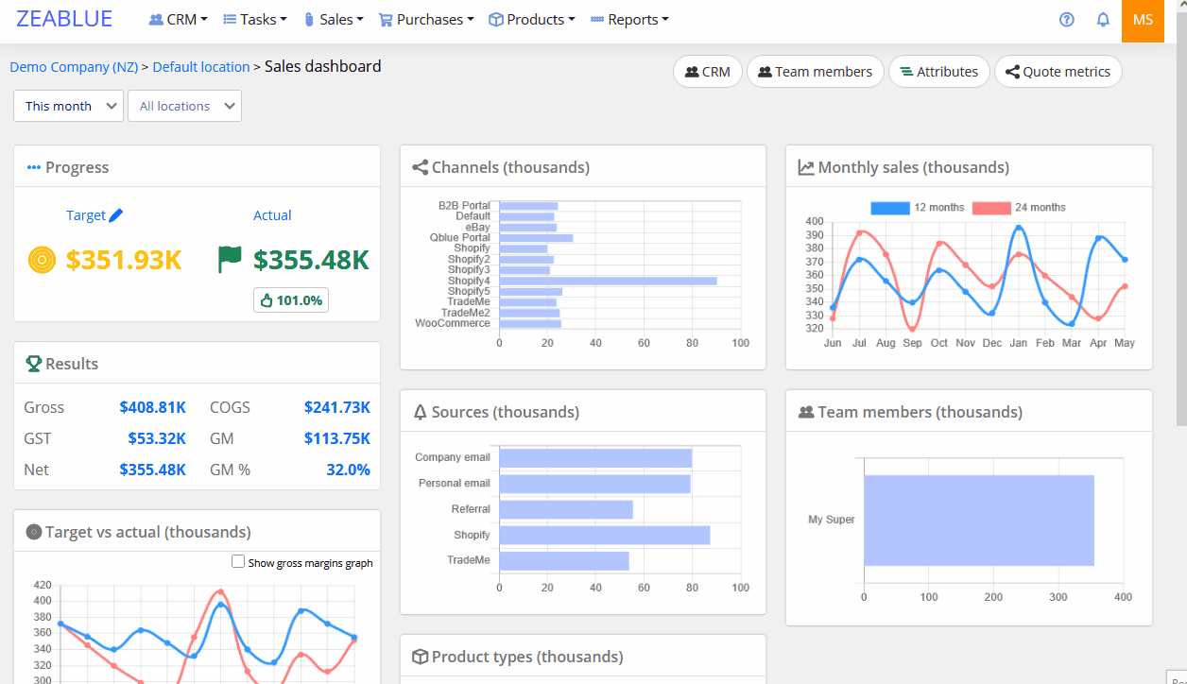Click the Qblue Portal bar in Channels
Image resolution: width=1187 pixels, height=684 pixels.
click(x=536, y=238)
